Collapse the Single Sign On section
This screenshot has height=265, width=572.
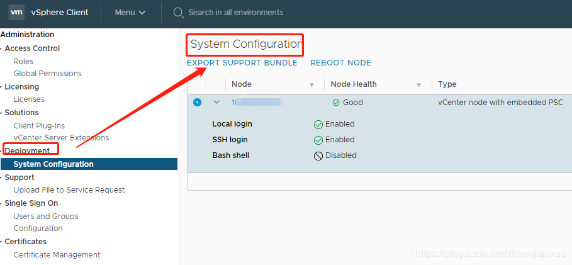[x=1, y=204]
